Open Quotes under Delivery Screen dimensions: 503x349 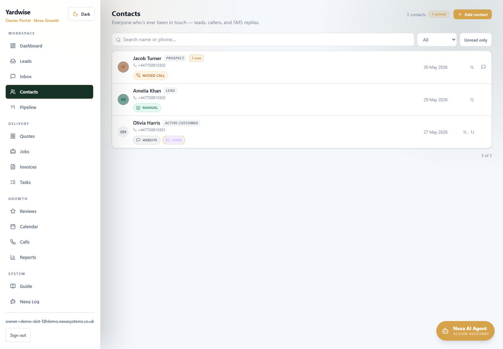[50, 136]
